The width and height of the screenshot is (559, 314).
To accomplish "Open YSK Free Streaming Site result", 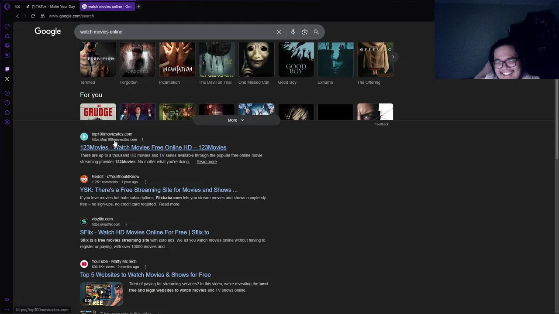I will (159, 190).
